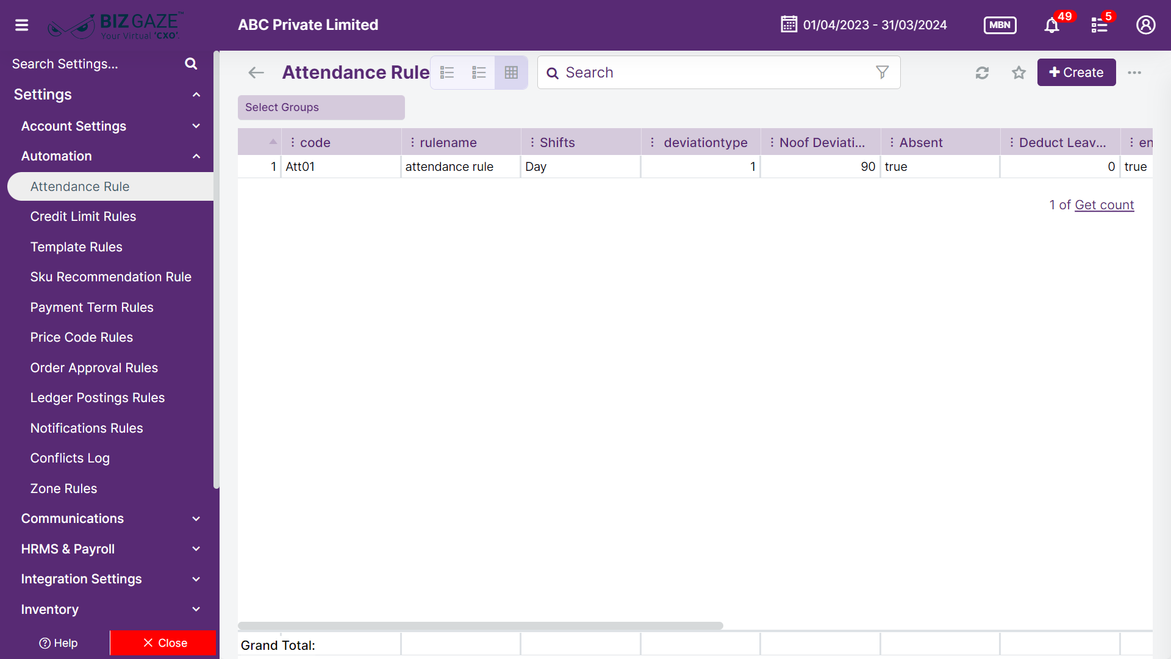This screenshot has height=659, width=1171.
Task: Sort by the row number arrow
Action: (x=273, y=142)
